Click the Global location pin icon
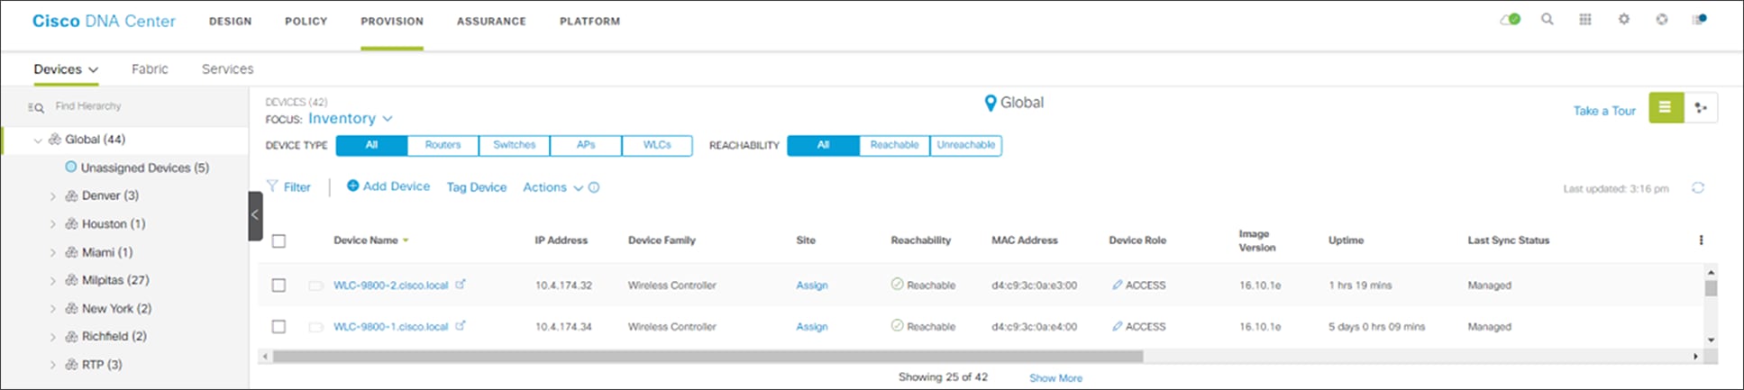Viewport: 1744px width, 390px height. coord(991,104)
